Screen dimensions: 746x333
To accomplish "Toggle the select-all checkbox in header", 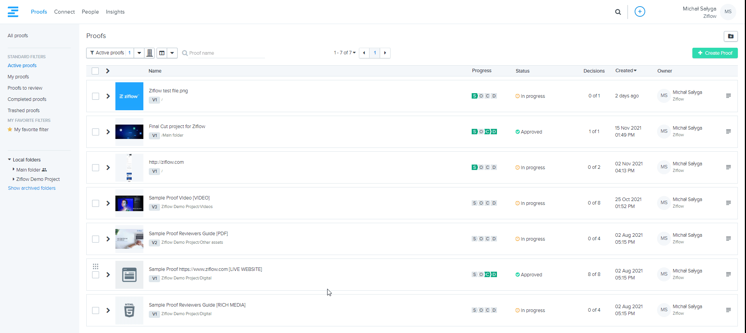I will [x=95, y=71].
